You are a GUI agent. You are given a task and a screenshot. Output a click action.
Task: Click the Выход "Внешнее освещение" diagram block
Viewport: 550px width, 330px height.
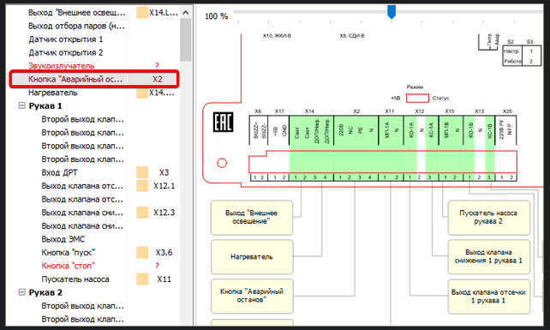pyautogui.click(x=252, y=218)
